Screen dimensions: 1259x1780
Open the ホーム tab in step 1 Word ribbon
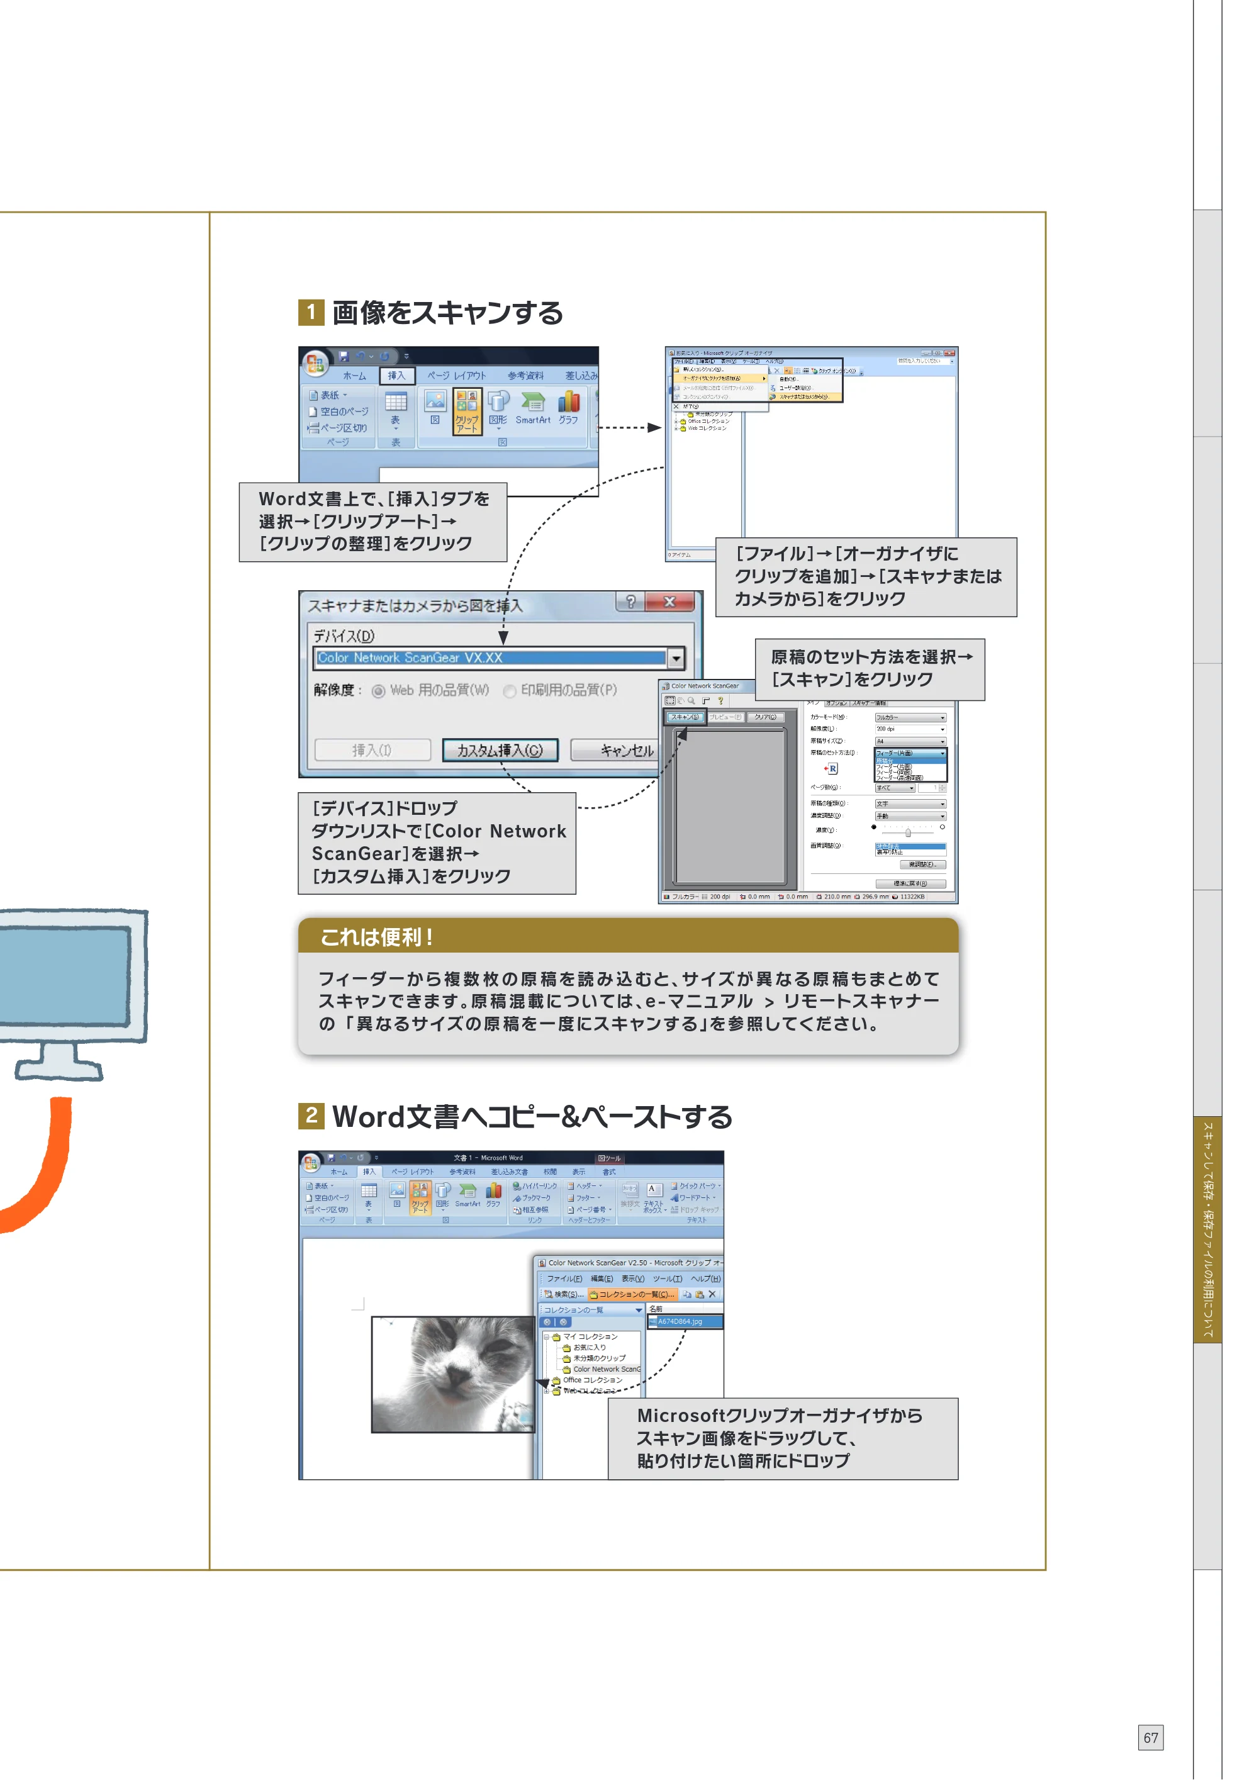point(354,375)
